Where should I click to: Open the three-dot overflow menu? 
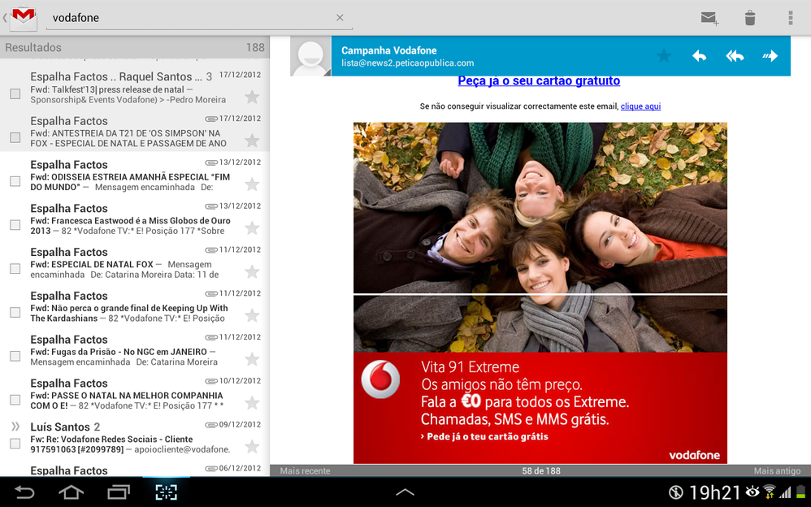(x=790, y=18)
